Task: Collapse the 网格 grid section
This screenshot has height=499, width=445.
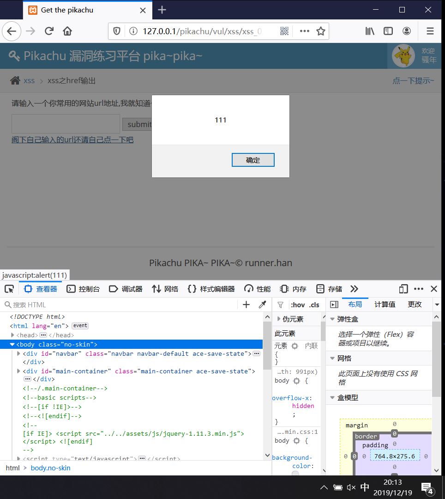Action: [332, 359]
